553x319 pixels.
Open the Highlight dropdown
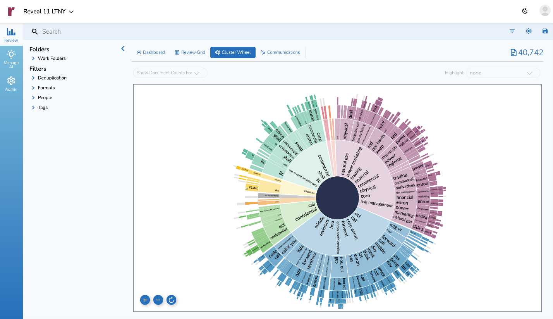[x=503, y=73]
